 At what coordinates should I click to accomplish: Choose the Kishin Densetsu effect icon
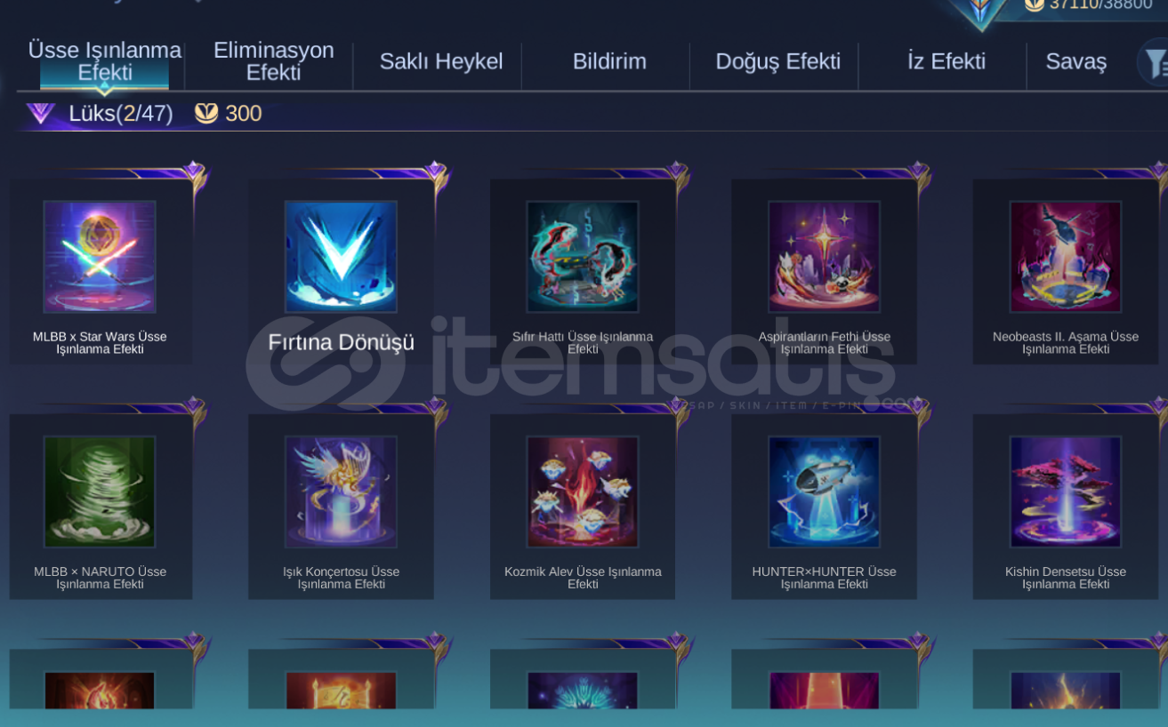click(x=1066, y=491)
